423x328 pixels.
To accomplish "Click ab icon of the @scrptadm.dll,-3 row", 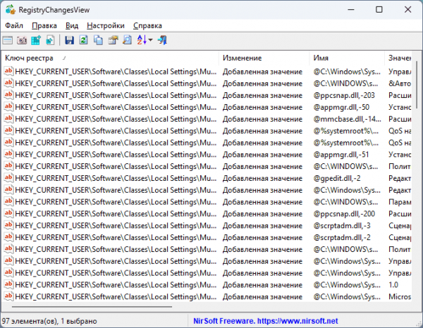I will point(8,225).
